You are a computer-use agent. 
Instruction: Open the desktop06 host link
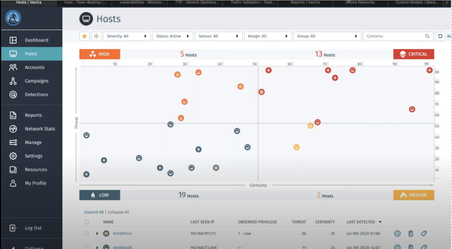coord(122,247)
